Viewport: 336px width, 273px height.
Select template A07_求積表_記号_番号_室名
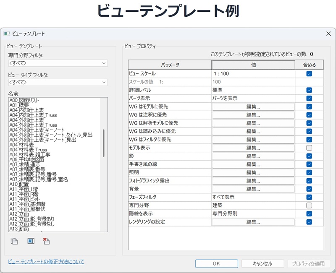[39, 179]
